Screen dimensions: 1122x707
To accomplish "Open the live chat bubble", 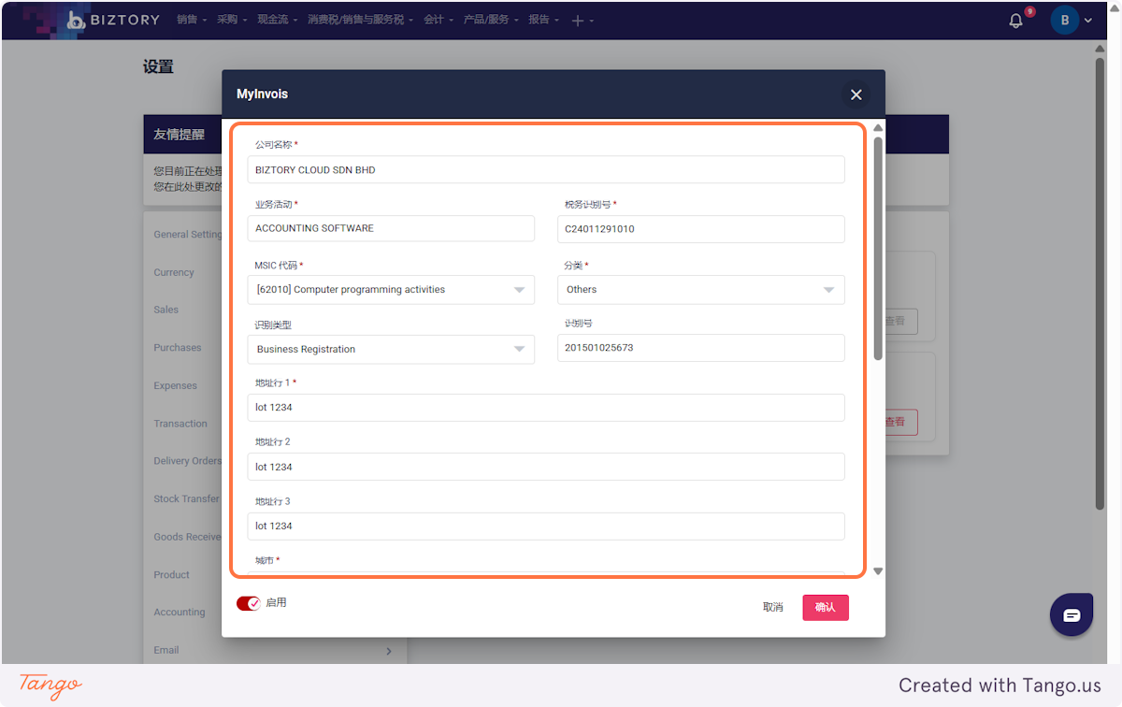I will pos(1072,614).
